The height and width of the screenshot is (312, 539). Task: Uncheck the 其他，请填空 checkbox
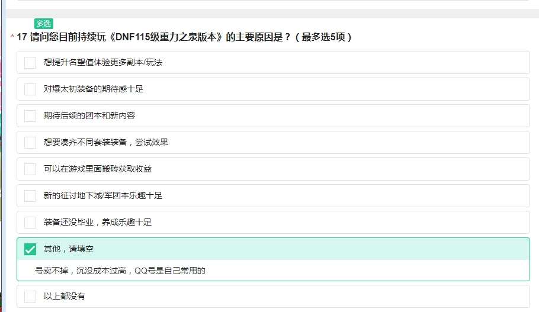(x=30, y=249)
